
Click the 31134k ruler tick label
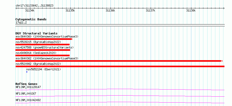point(30,11)
